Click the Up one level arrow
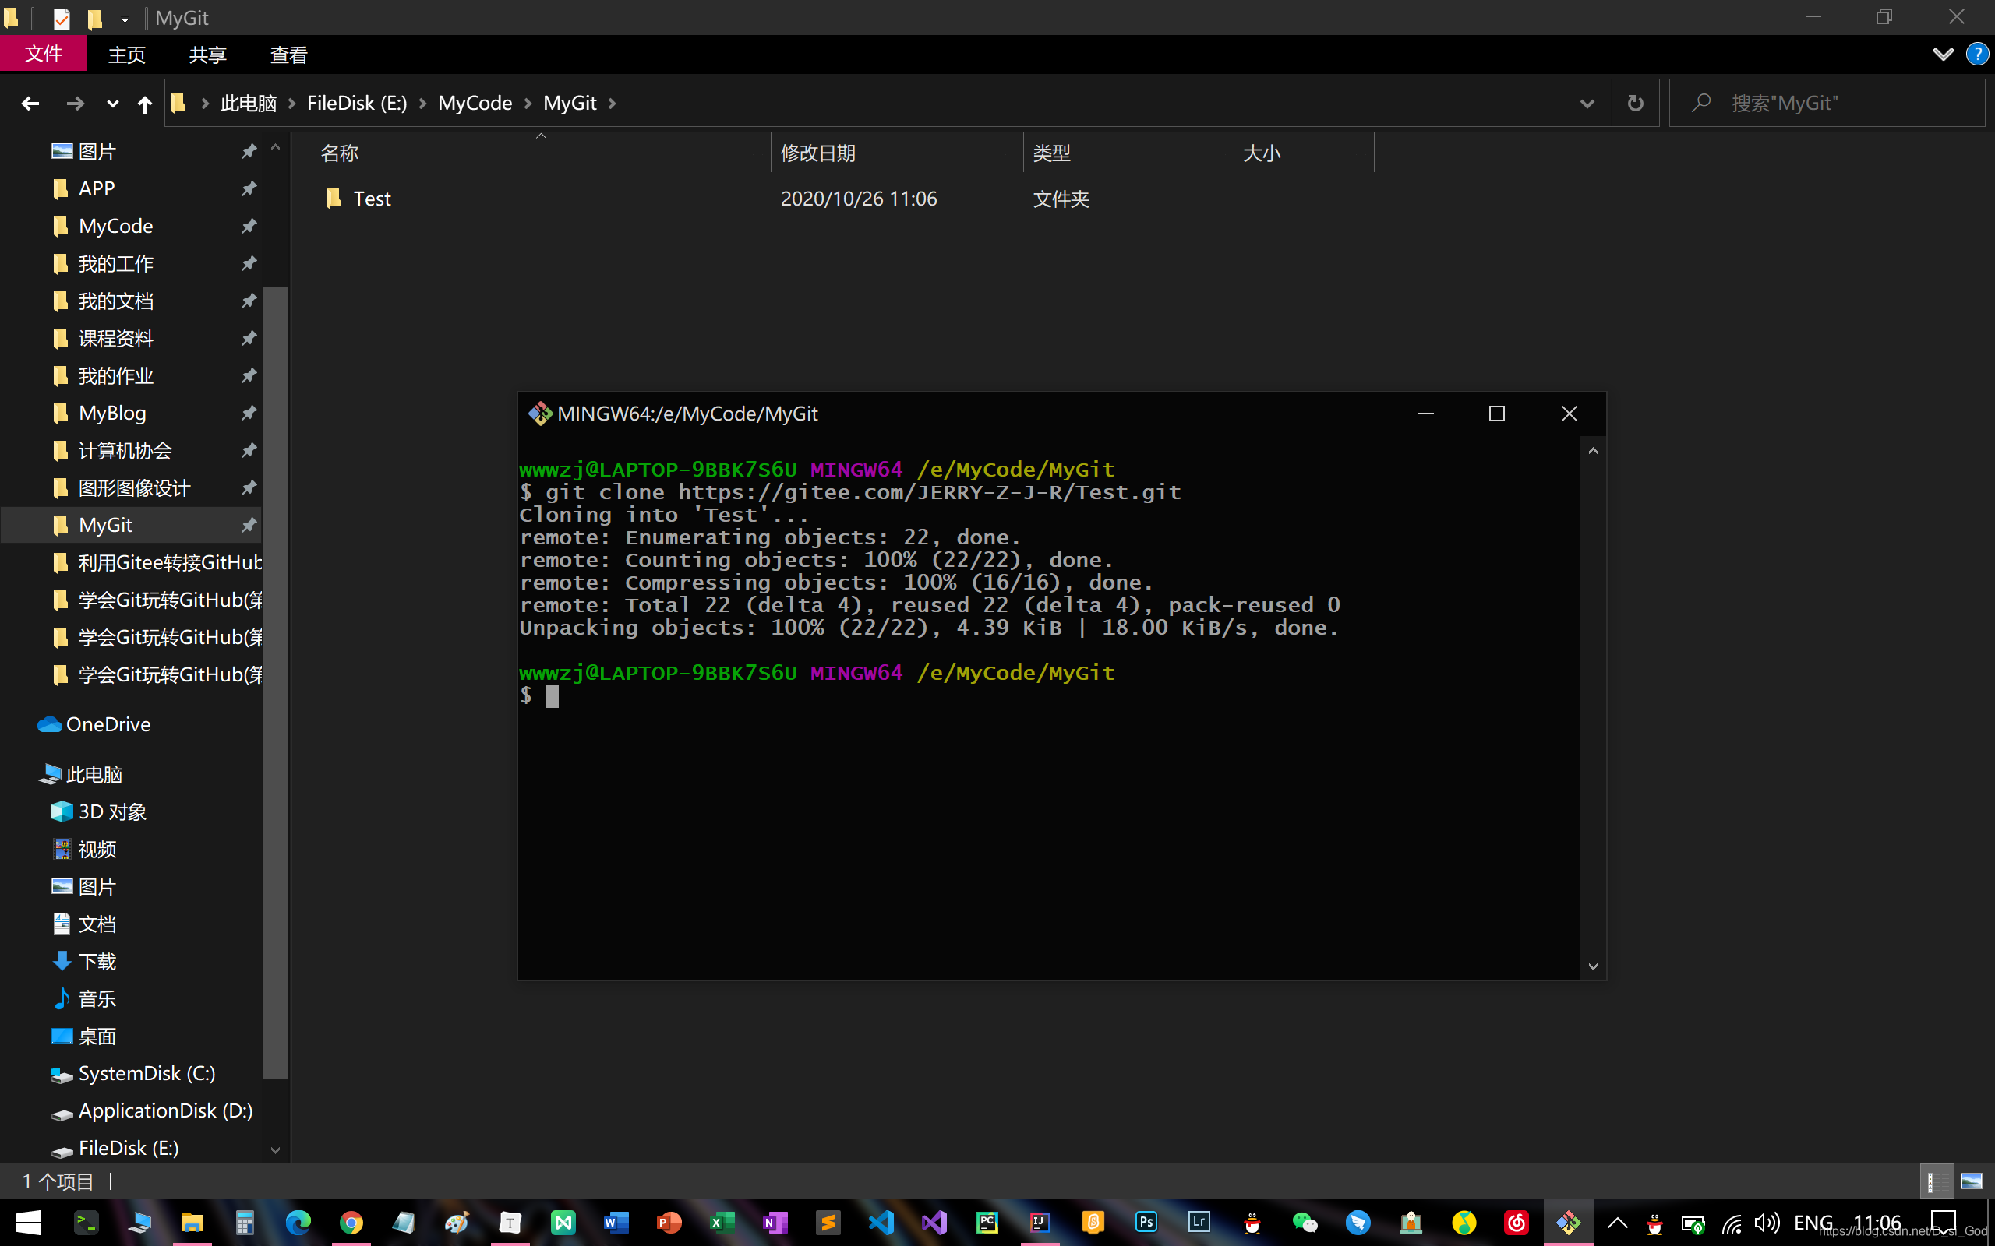Viewport: 1995px width, 1246px height. (144, 103)
